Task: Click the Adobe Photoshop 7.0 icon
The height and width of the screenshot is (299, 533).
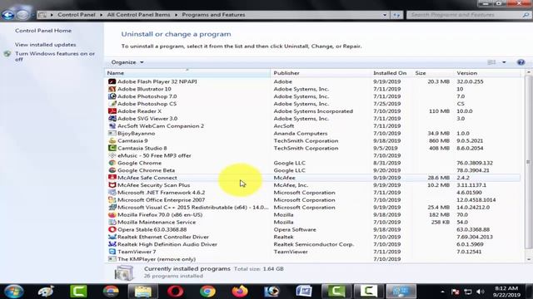Action: pos(112,96)
